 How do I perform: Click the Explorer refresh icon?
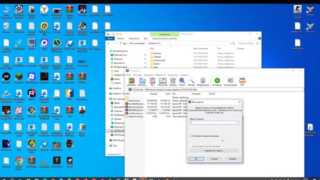(234, 43)
